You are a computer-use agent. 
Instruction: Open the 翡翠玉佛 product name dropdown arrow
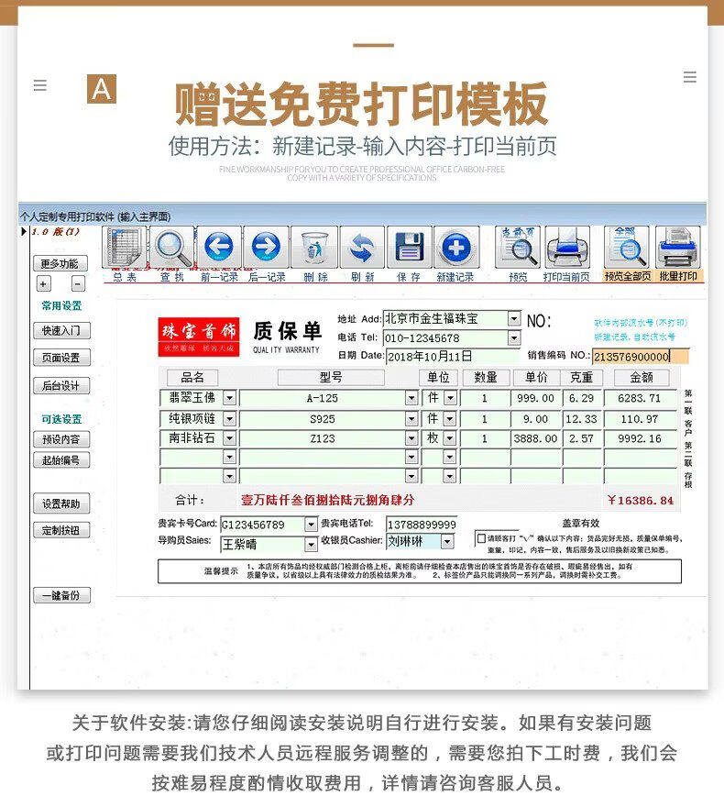[229, 398]
